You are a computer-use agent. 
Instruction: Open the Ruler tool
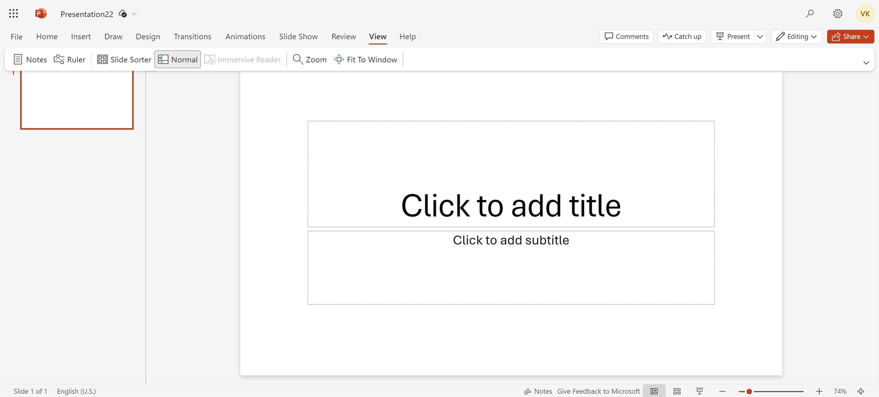coord(70,59)
